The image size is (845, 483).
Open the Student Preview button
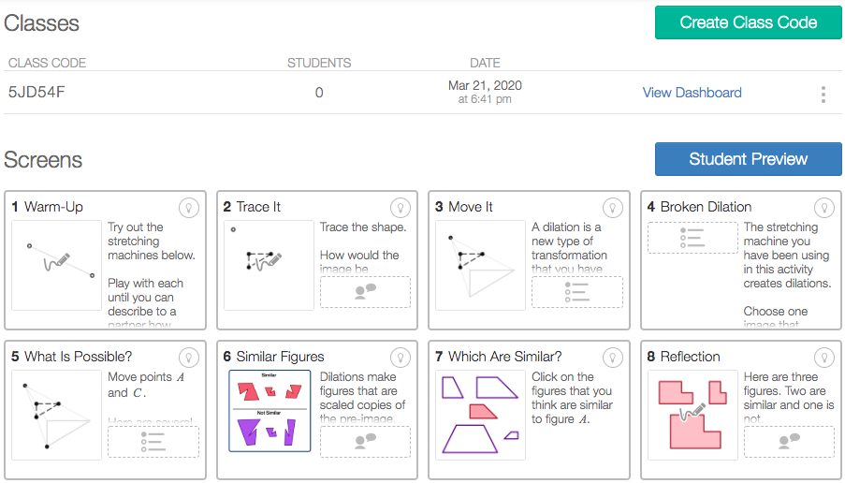click(749, 159)
